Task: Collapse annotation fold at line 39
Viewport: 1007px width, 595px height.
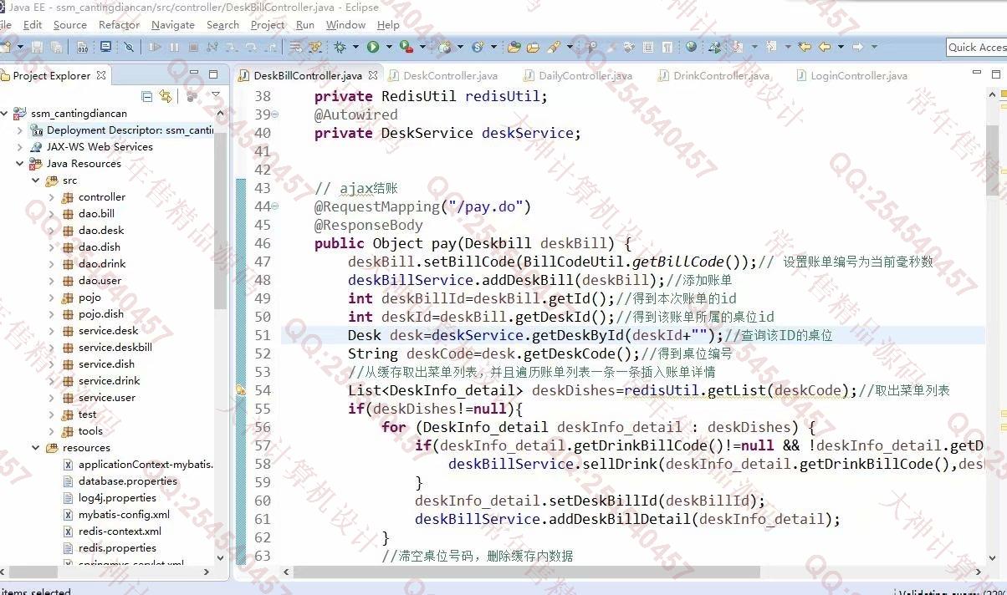Action: [276, 114]
